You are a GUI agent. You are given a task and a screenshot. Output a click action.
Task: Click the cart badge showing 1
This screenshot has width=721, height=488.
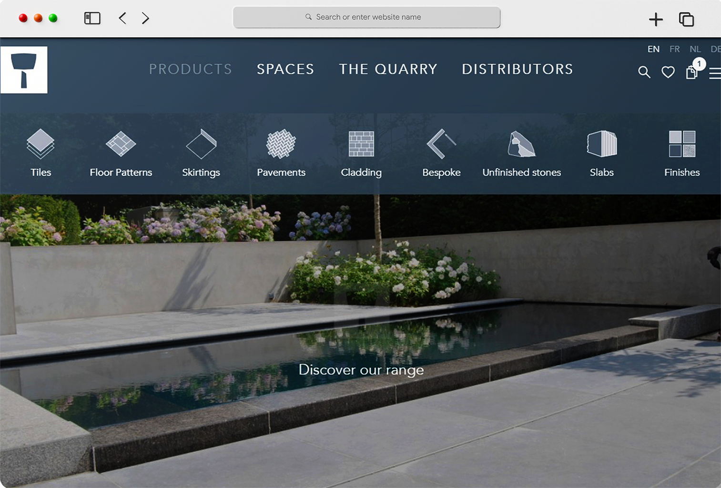(699, 64)
